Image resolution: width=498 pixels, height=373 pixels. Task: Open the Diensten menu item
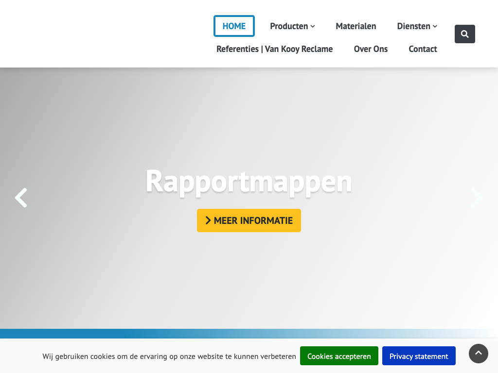tap(413, 26)
